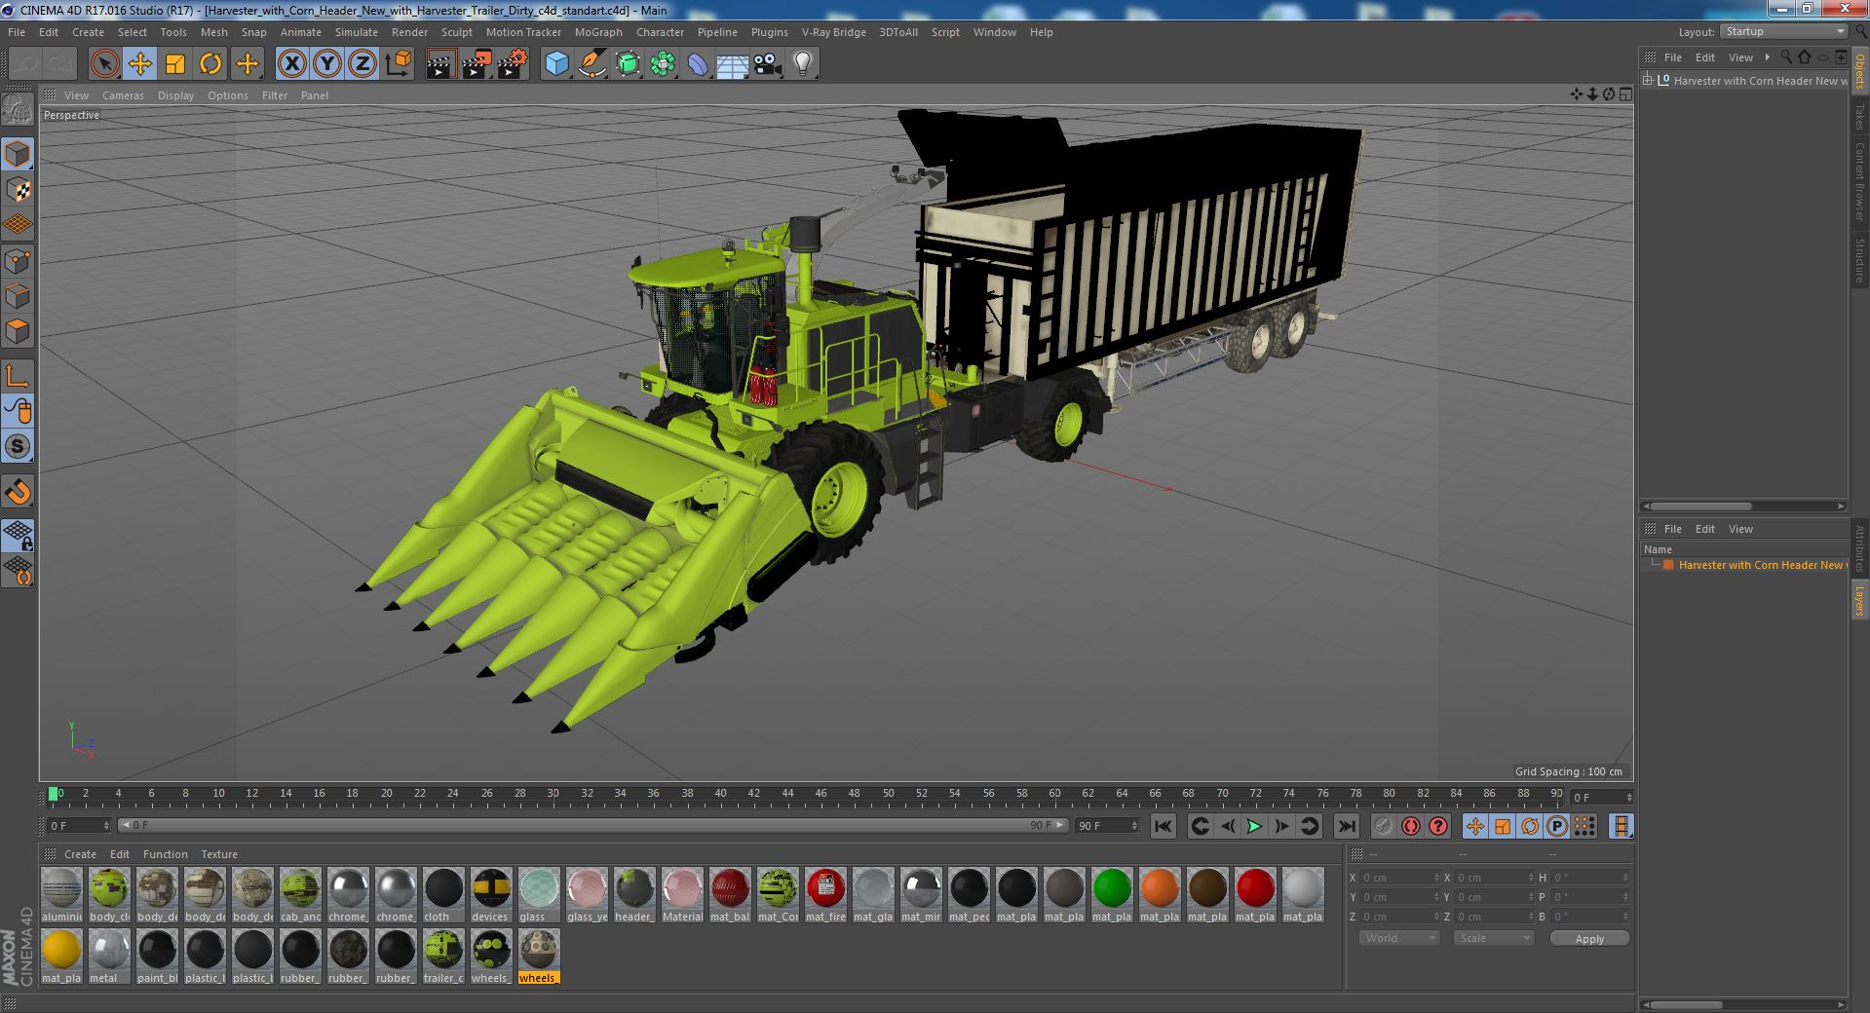Viewport: 1870px width, 1013px height.
Task: Render the active view
Action: 441,64
